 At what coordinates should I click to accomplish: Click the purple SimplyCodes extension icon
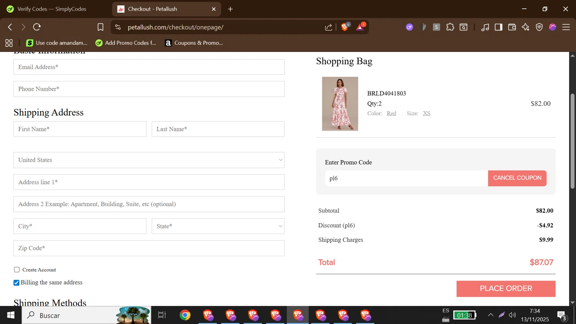tap(409, 27)
